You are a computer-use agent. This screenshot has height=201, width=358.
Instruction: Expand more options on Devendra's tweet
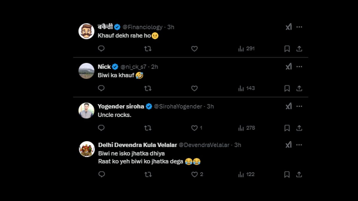click(x=299, y=145)
